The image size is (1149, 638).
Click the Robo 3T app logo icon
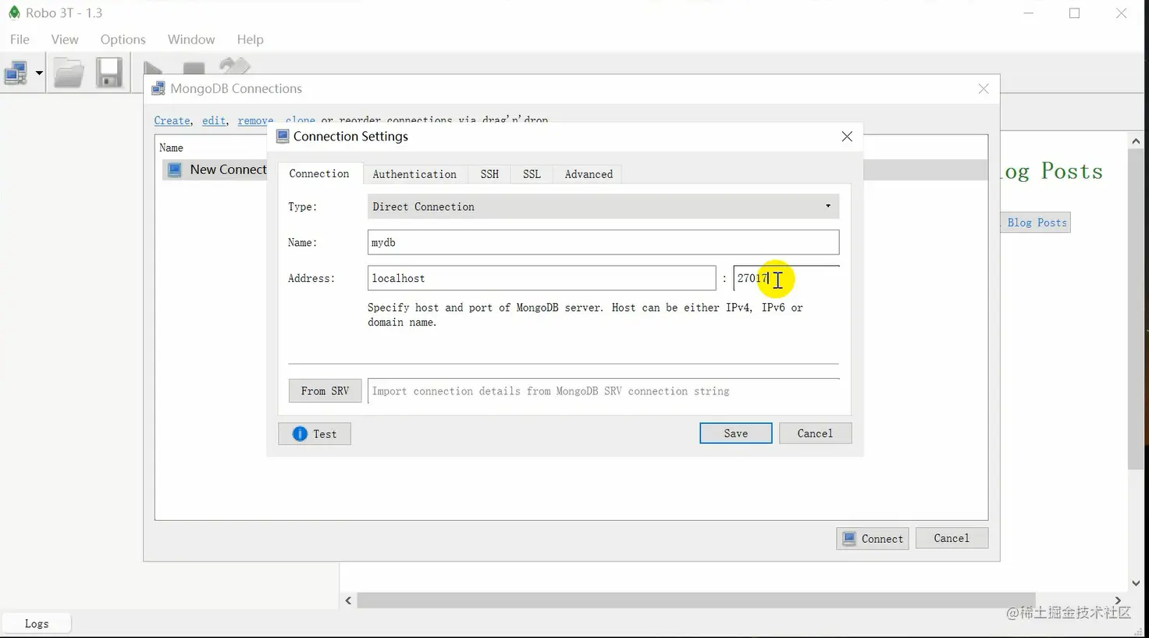pyautogui.click(x=14, y=12)
